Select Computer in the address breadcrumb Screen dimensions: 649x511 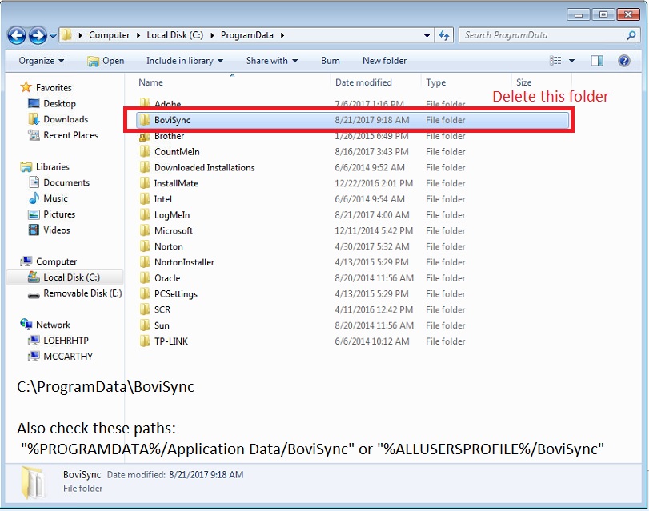pos(110,35)
